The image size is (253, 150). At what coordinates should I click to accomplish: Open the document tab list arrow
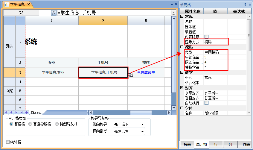(x=172, y=4)
